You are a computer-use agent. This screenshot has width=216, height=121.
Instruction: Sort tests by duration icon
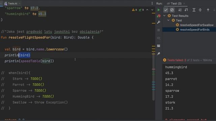click(x=186, y=10)
